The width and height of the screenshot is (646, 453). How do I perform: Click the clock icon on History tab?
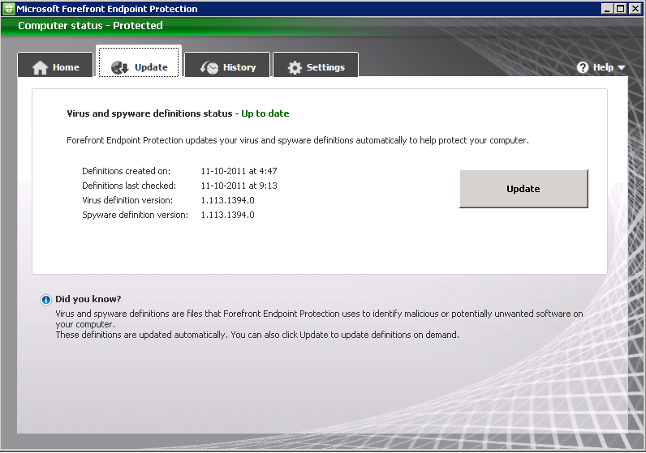pos(209,67)
